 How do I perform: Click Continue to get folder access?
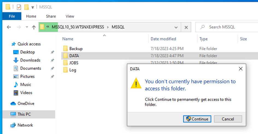197,119
